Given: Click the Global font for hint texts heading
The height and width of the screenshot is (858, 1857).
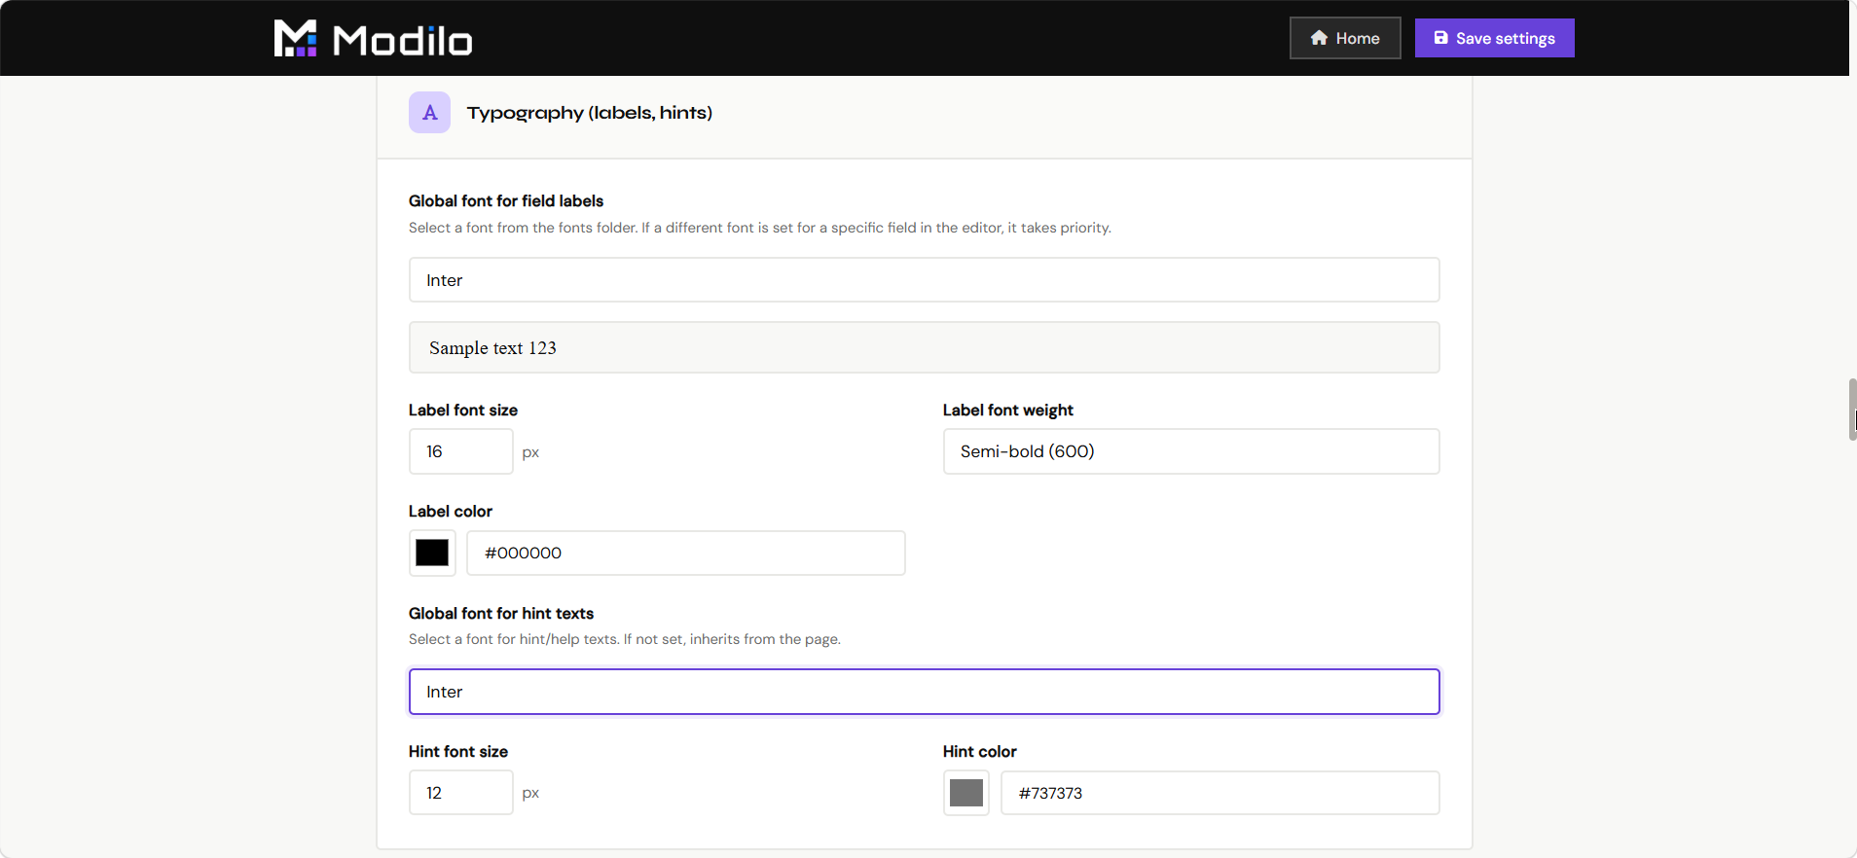Looking at the screenshot, I should tap(501, 614).
